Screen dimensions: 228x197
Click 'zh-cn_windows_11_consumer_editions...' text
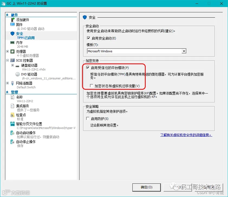click(x=49, y=78)
